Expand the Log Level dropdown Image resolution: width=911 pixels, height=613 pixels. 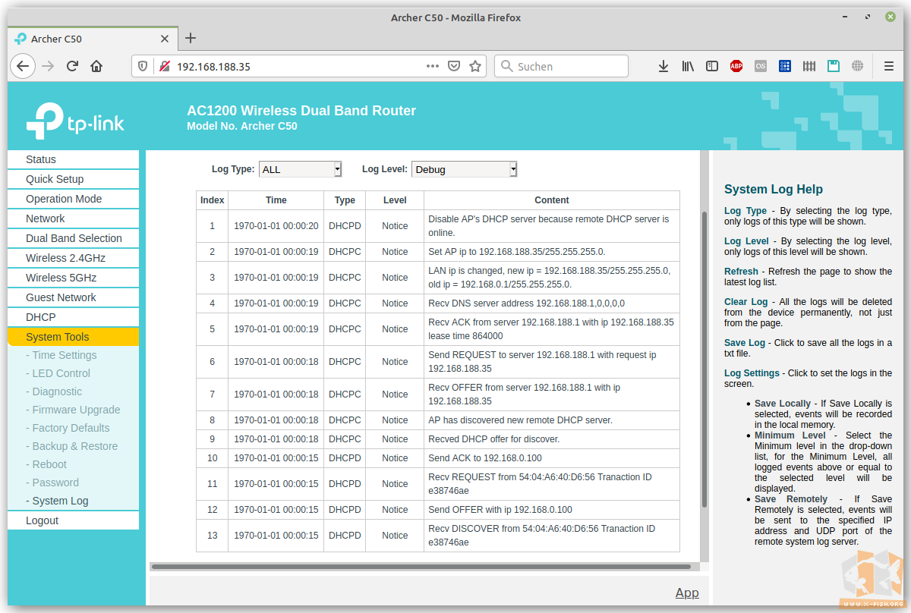click(465, 169)
